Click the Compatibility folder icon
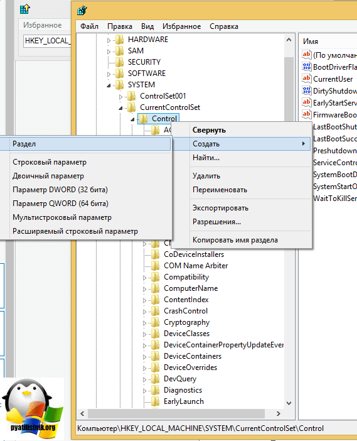 click(156, 277)
